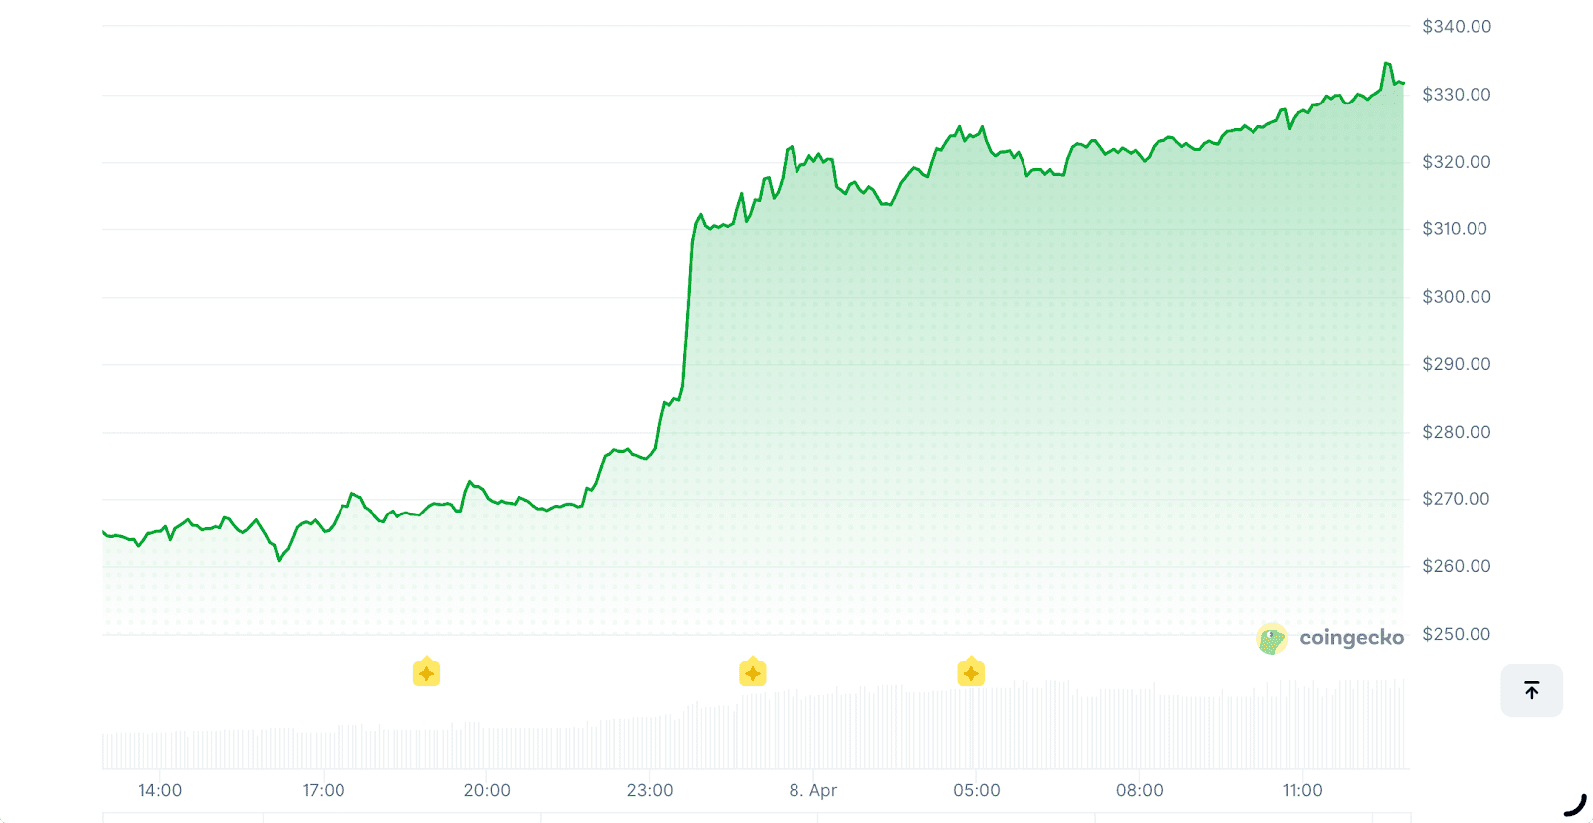Image resolution: width=1593 pixels, height=823 pixels.
Task: Click the $320.00 price axis label
Action: coord(1457,162)
